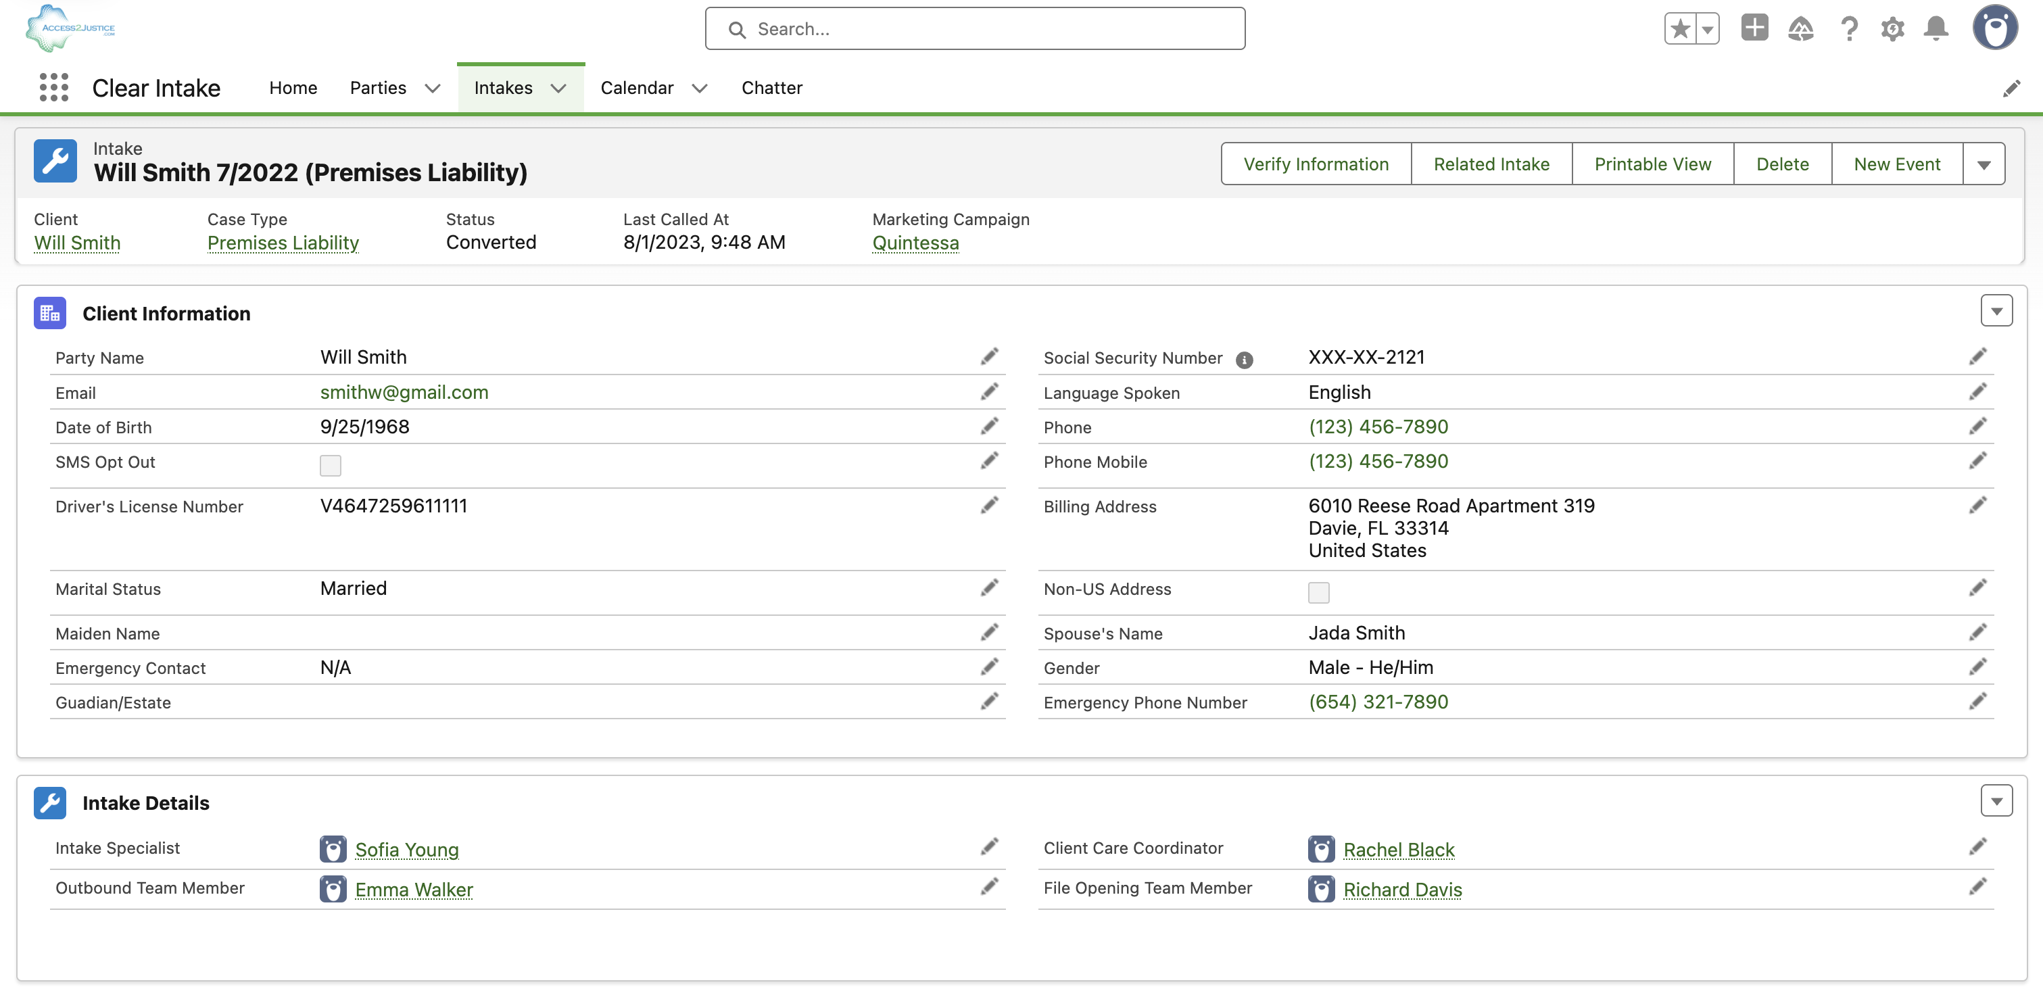Open the Will Smith client link
Image resolution: width=2043 pixels, height=991 pixels.
coord(77,243)
